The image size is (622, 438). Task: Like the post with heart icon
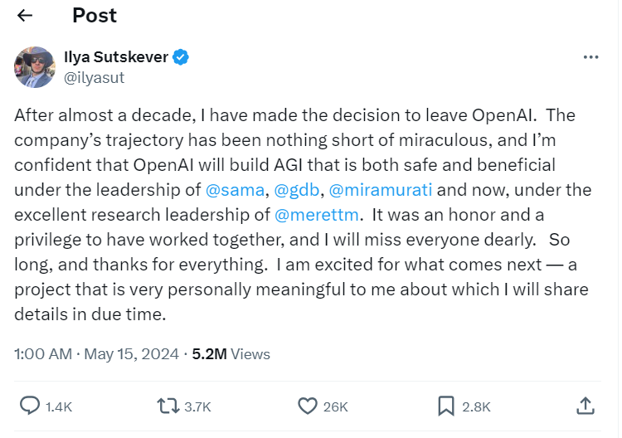(x=308, y=406)
